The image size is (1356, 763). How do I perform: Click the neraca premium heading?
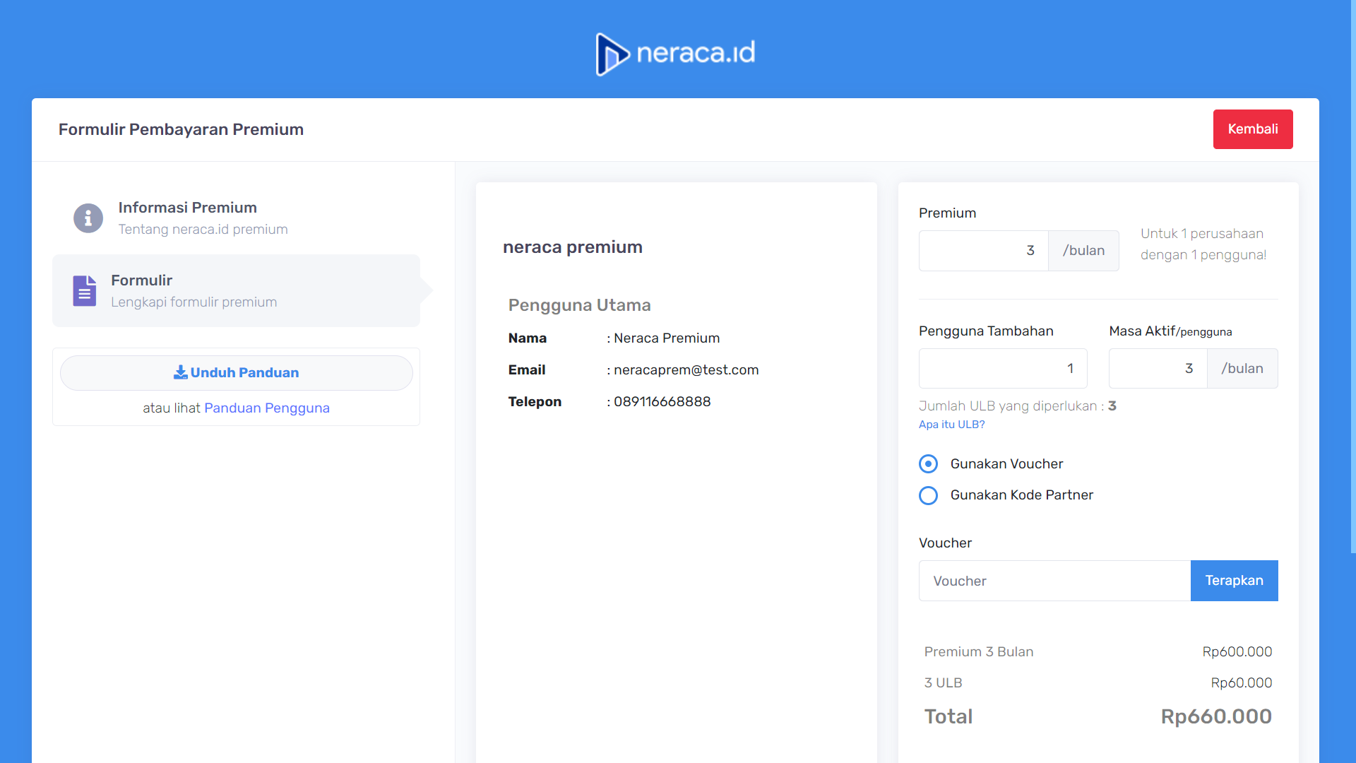[x=573, y=247]
